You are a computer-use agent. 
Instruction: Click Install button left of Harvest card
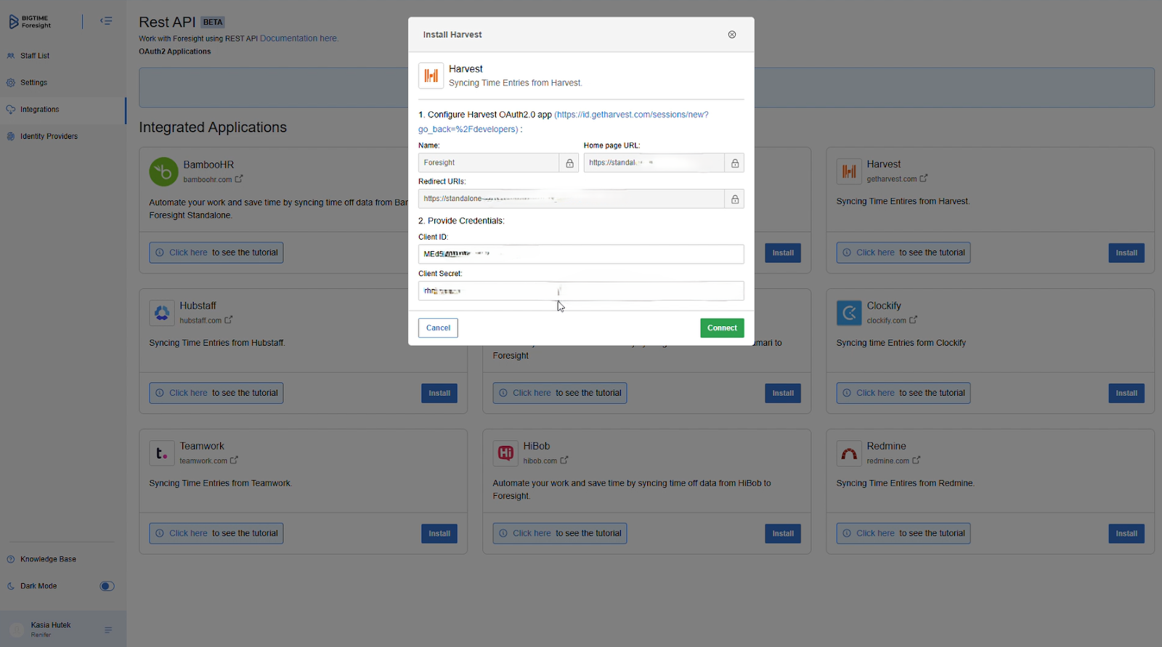[x=783, y=253]
